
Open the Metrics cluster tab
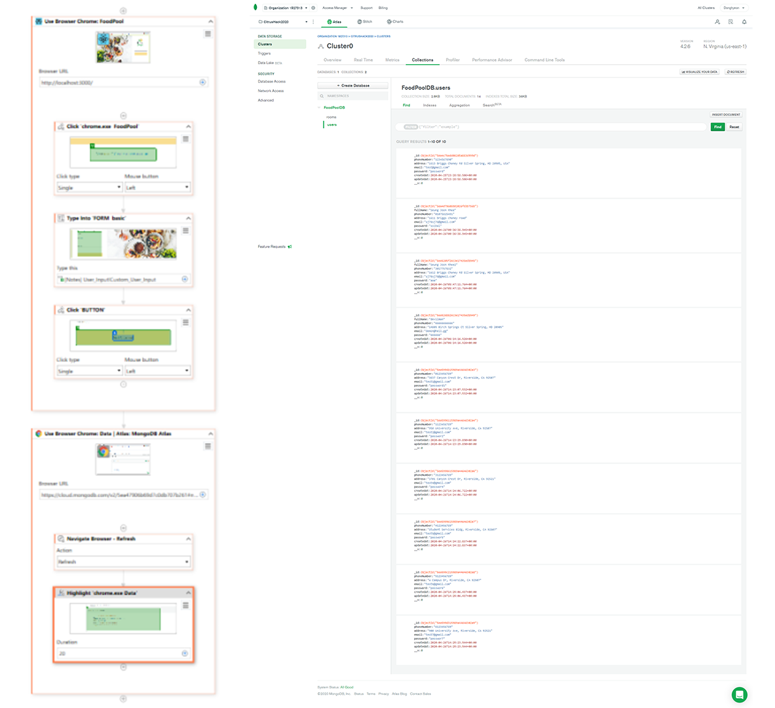[392, 60]
